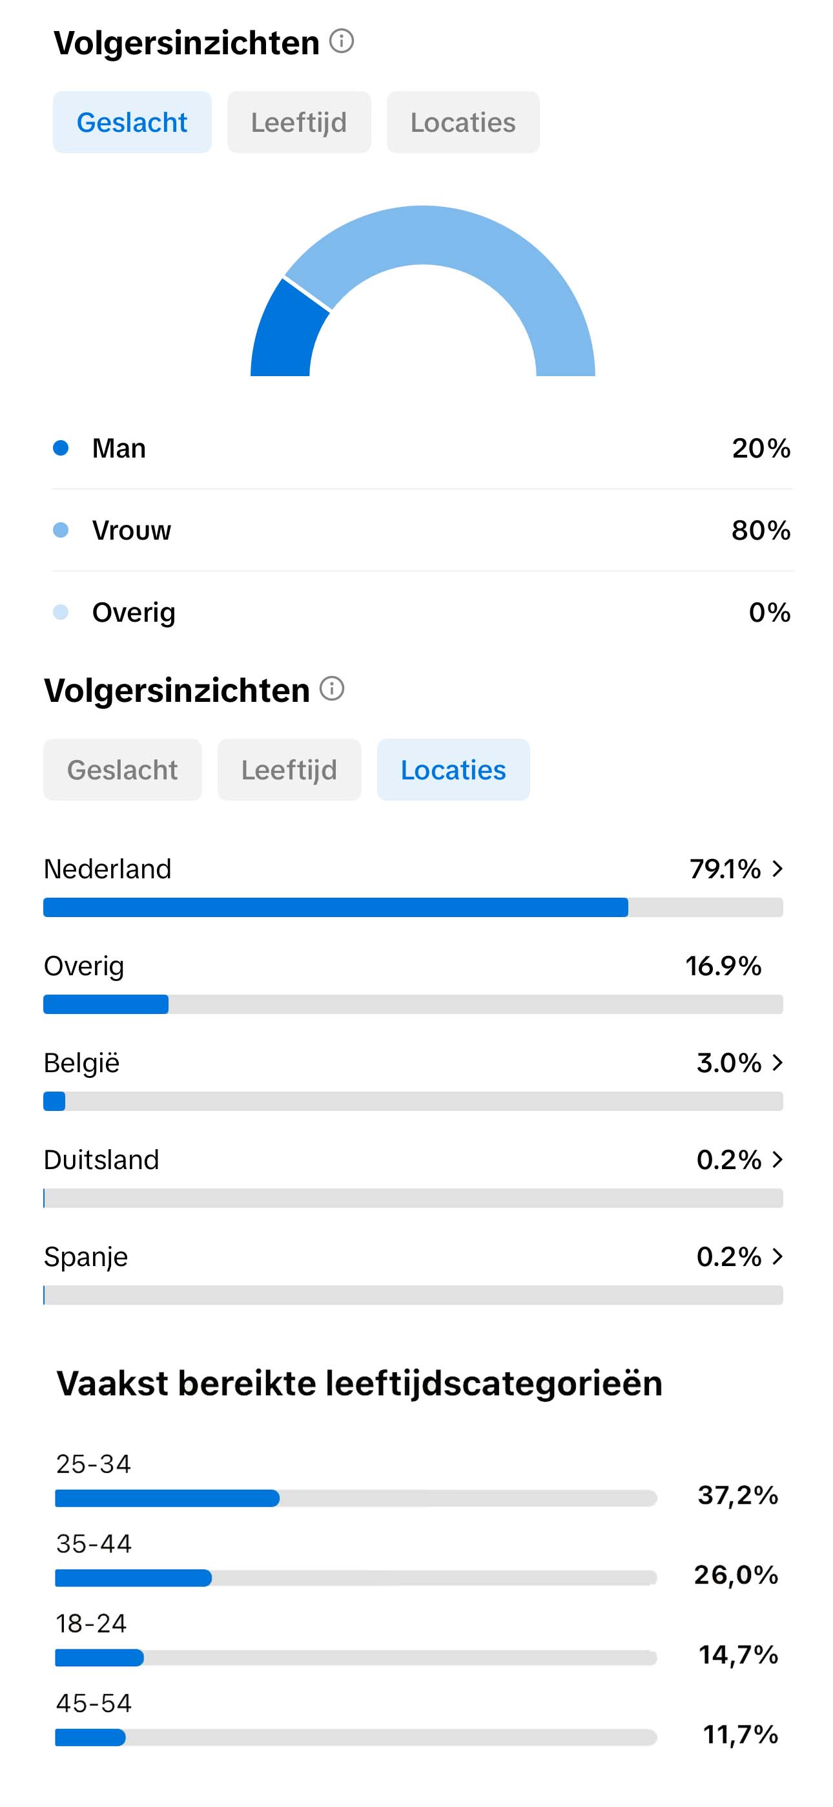This screenshot has width=833, height=1807.
Task: Switch to Leeftijd tab in lower section
Action: pyautogui.click(x=289, y=770)
